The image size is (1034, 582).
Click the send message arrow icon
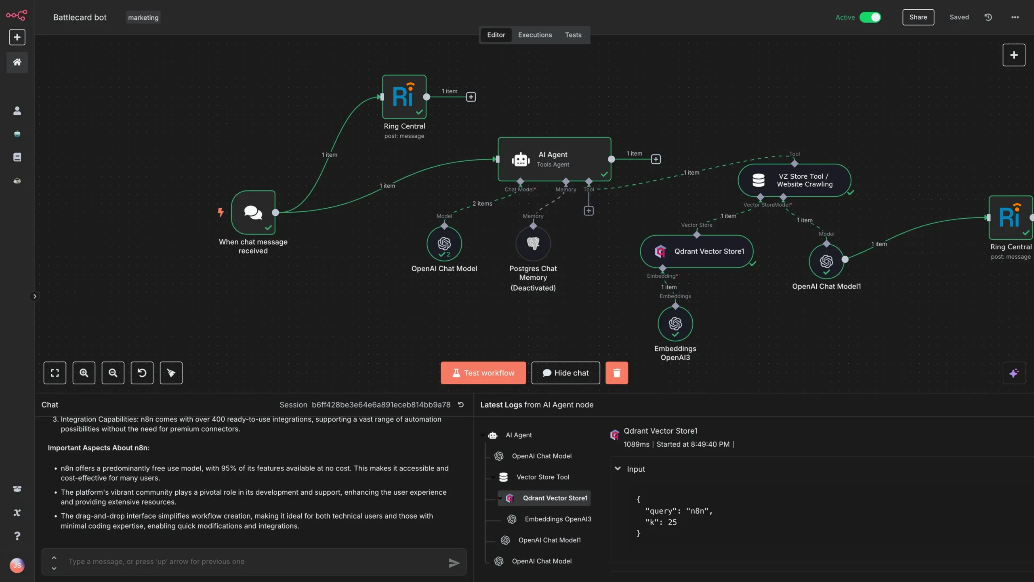[454, 563]
